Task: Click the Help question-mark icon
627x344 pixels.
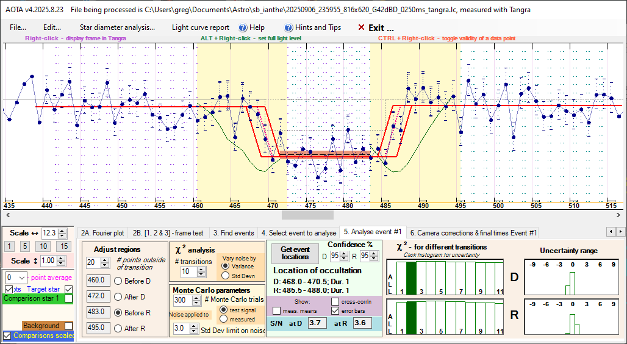Action: [x=242, y=27]
